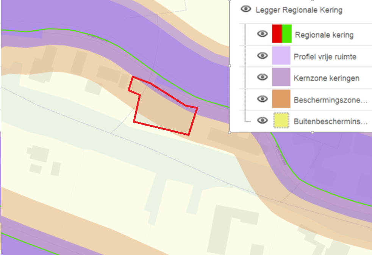Viewport: 372px width, 255px height.
Task: Click the orange Beschermingszone swatch
Action: (281, 99)
